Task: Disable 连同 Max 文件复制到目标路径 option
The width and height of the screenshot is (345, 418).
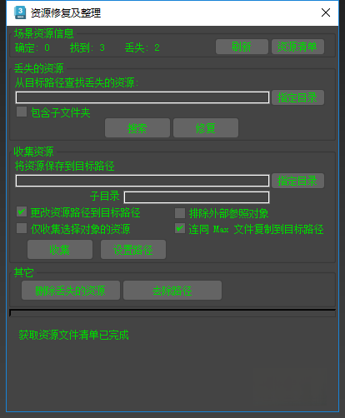Action: tap(180, 228)
